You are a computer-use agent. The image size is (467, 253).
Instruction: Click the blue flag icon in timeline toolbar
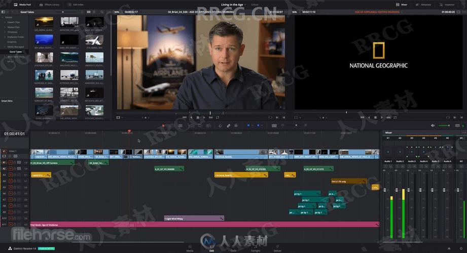[248, 125]
